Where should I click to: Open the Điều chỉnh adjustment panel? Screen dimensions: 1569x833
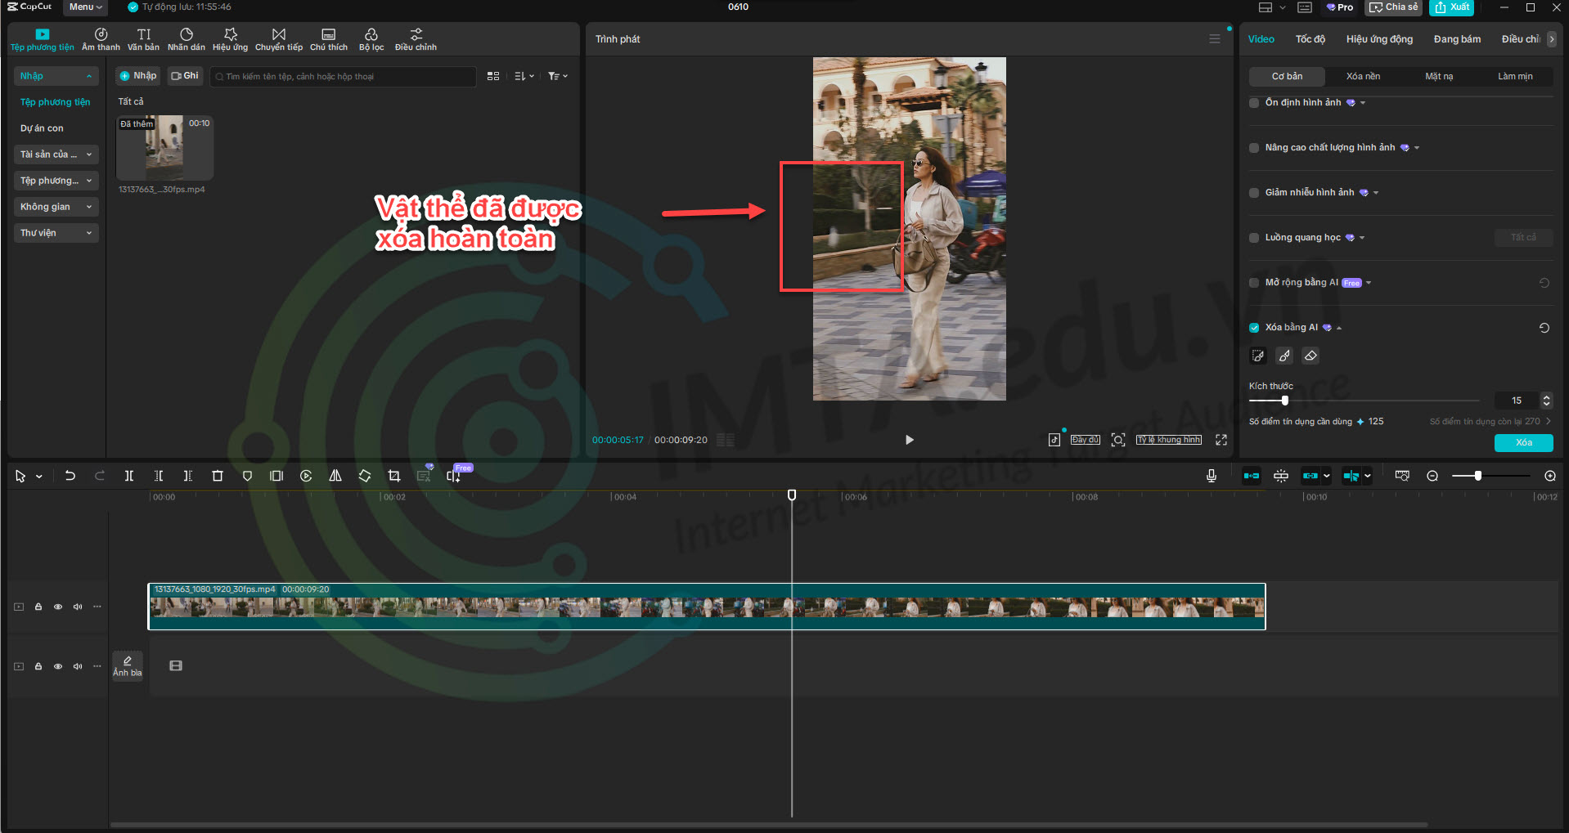coord(416,39)
